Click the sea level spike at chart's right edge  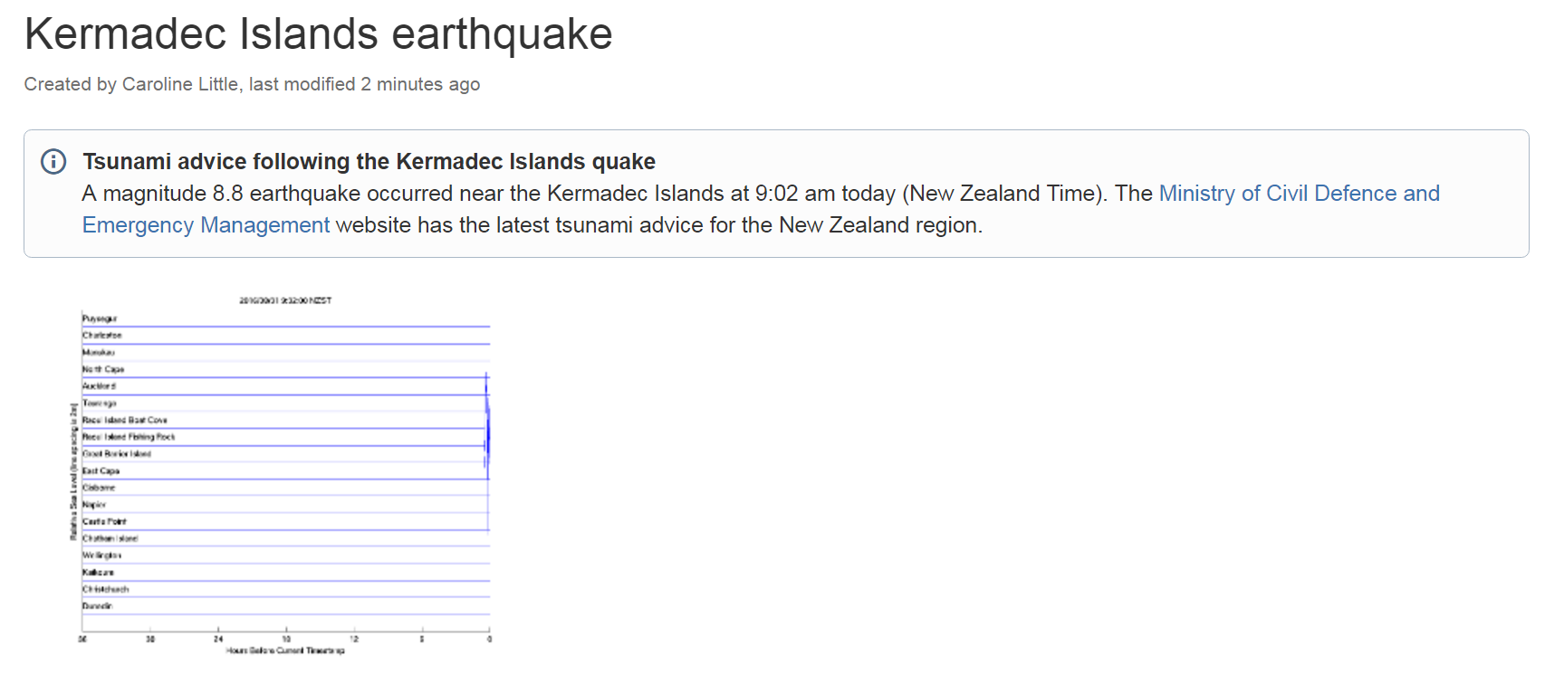point(487,425)
